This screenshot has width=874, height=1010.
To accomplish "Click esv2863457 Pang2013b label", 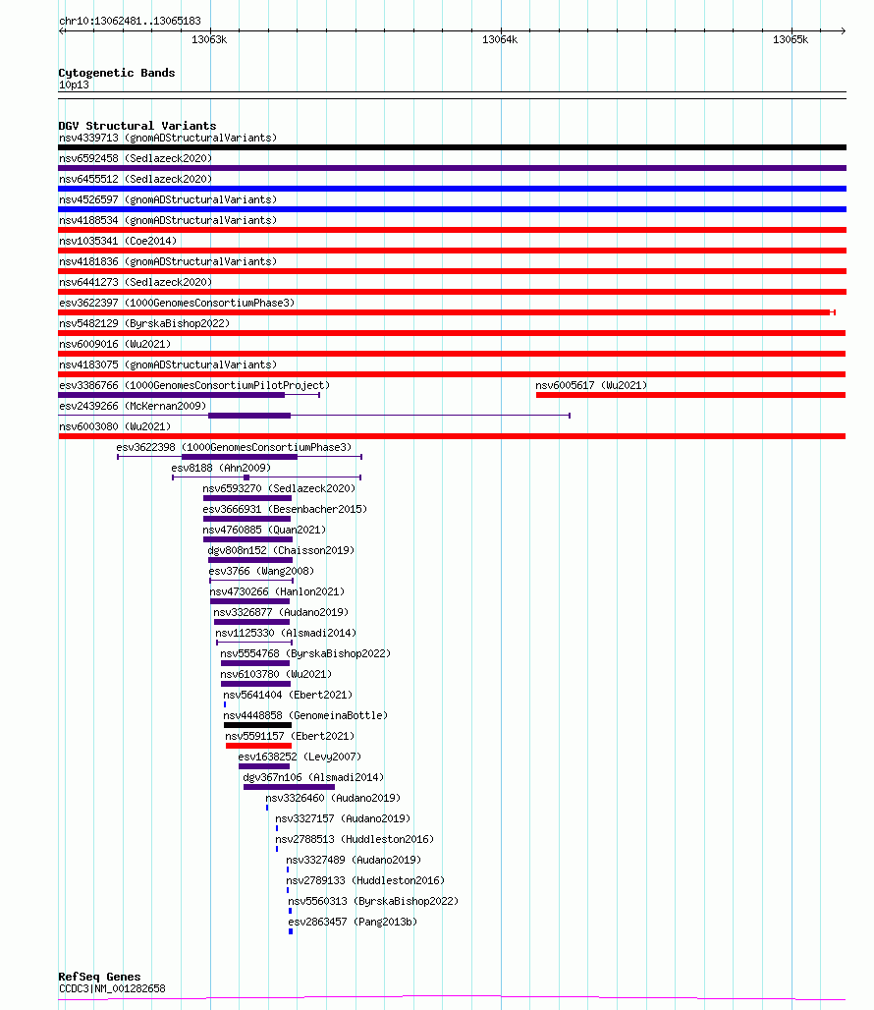I will point(353,922).
